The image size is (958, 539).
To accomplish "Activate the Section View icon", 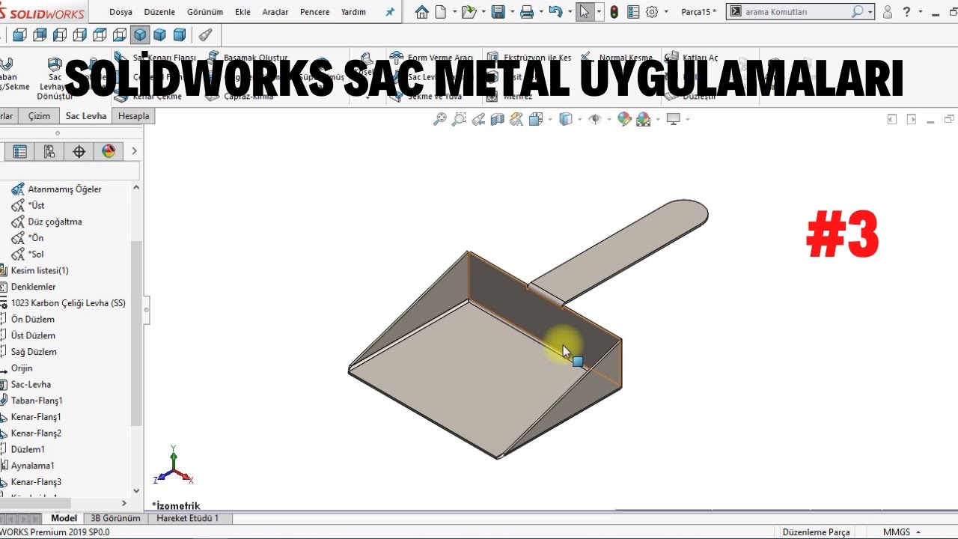I will [497, 119].
